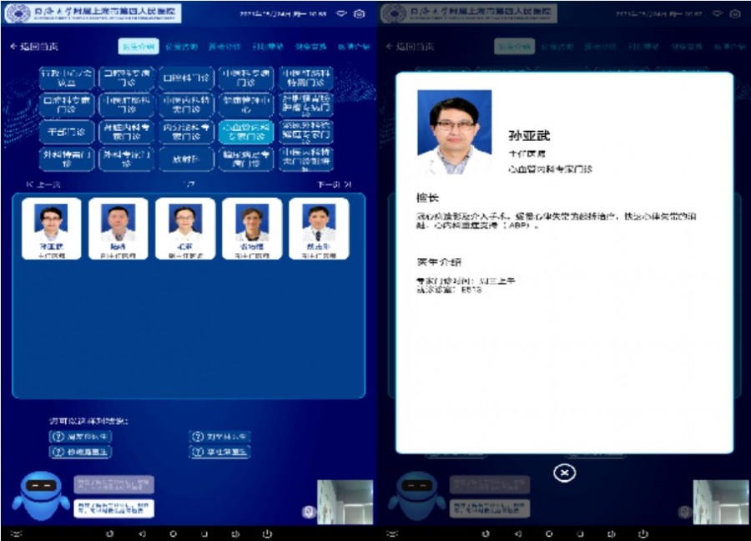Viewport: 751px width, 541px height.
Task: Tap the microphone icon beside the left camera preview
Action: click(x=309, y=512)
